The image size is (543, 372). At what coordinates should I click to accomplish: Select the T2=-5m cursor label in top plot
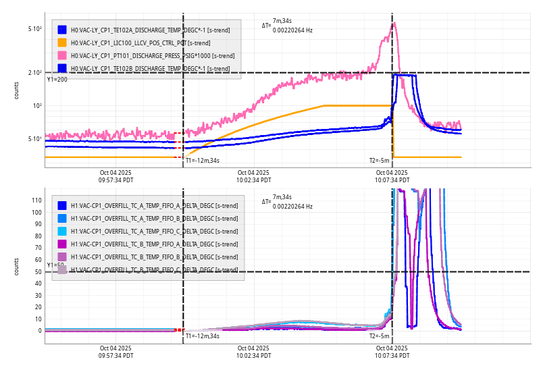pyautogui.click(x=379, y=161)
